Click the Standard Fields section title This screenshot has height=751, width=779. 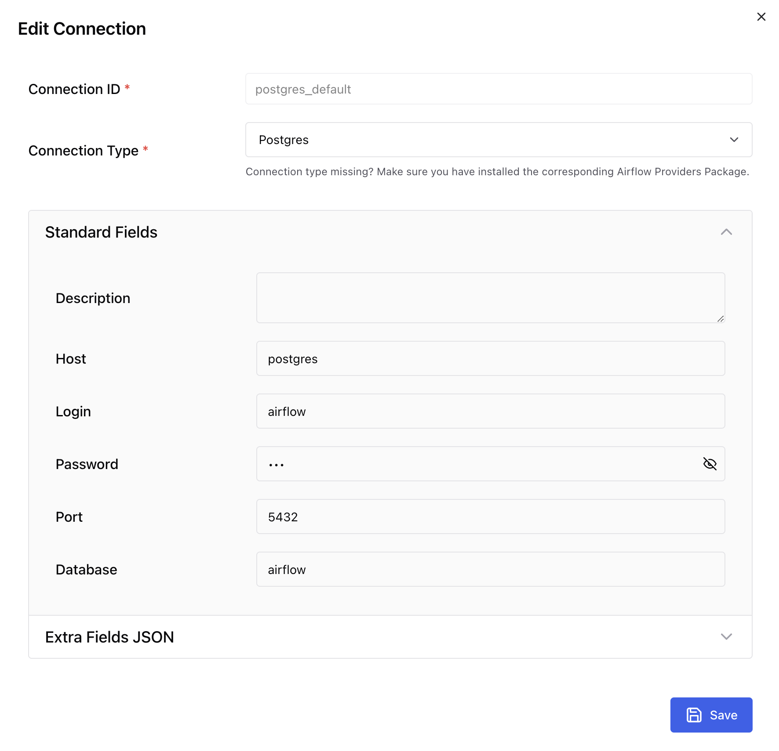click(101, 232)
